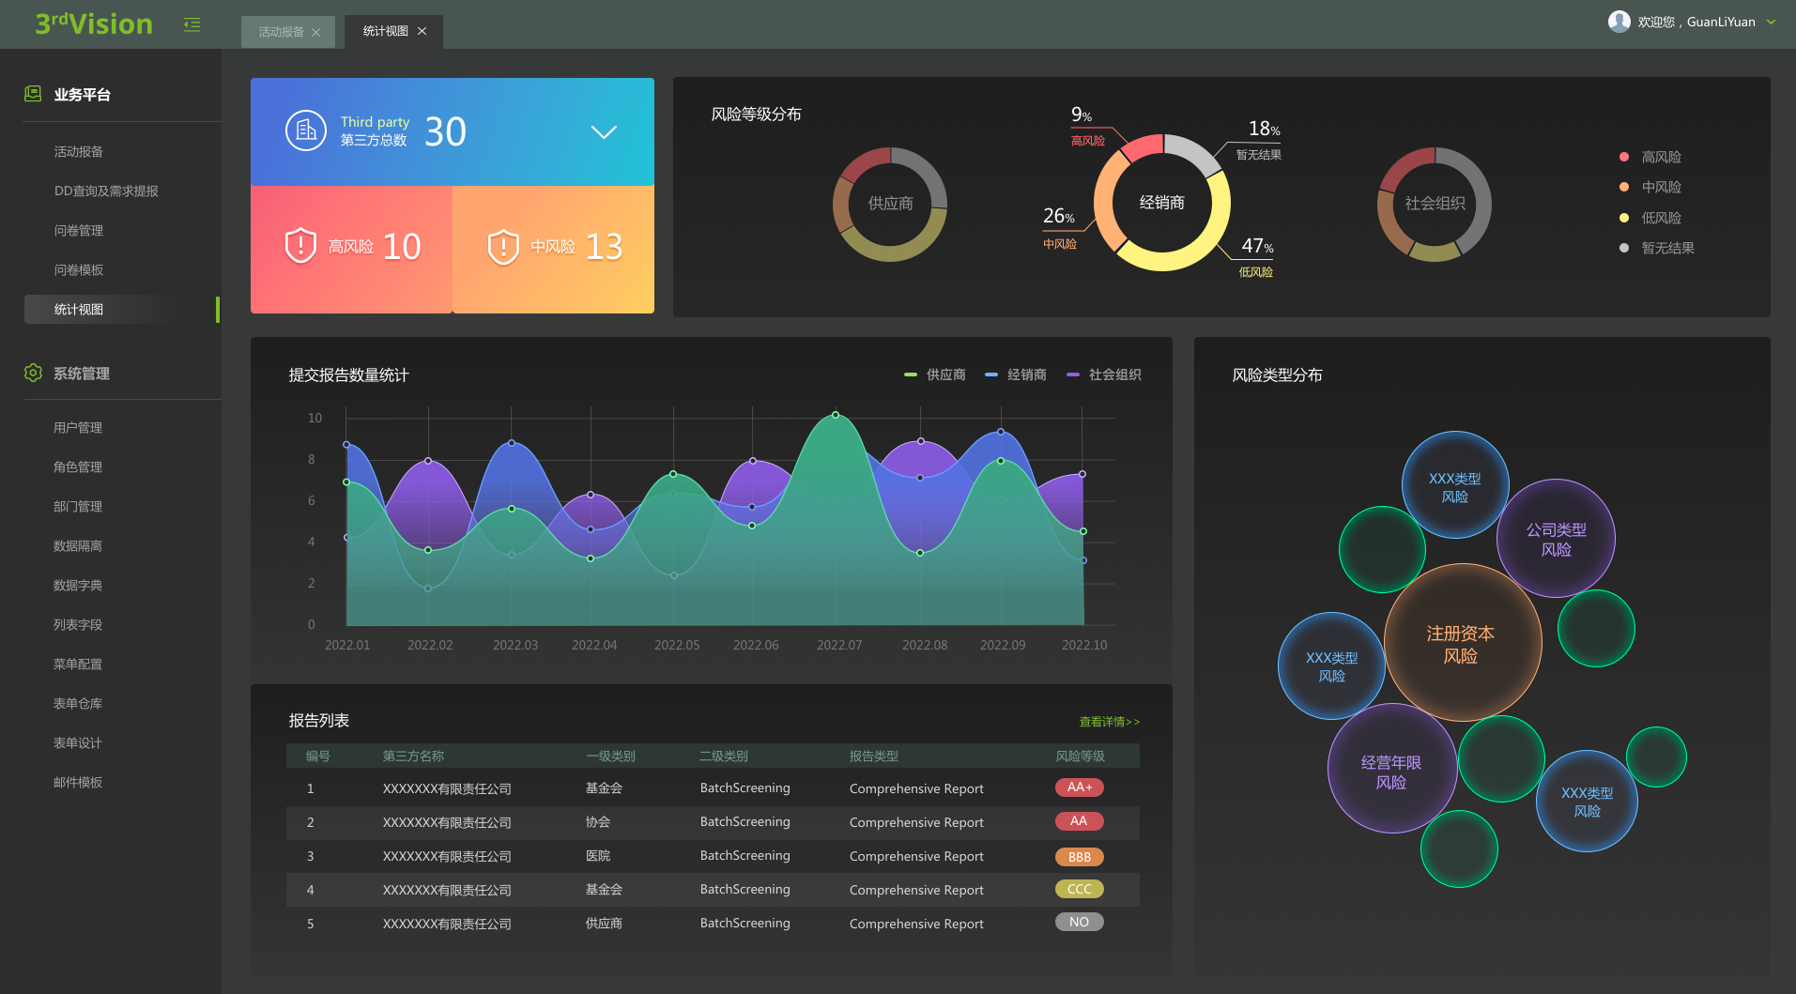Select the 经销商 donut chart
The width and height of the screenshot is (1796, 994).
pyautogui.click(x=1162, y=203)
